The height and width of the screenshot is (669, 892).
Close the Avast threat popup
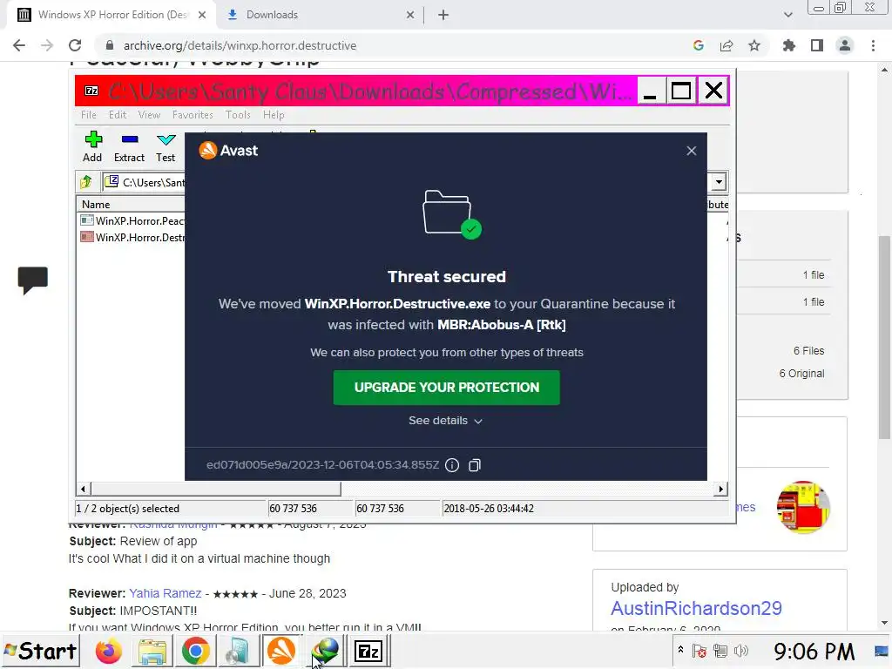click(691, 151)
